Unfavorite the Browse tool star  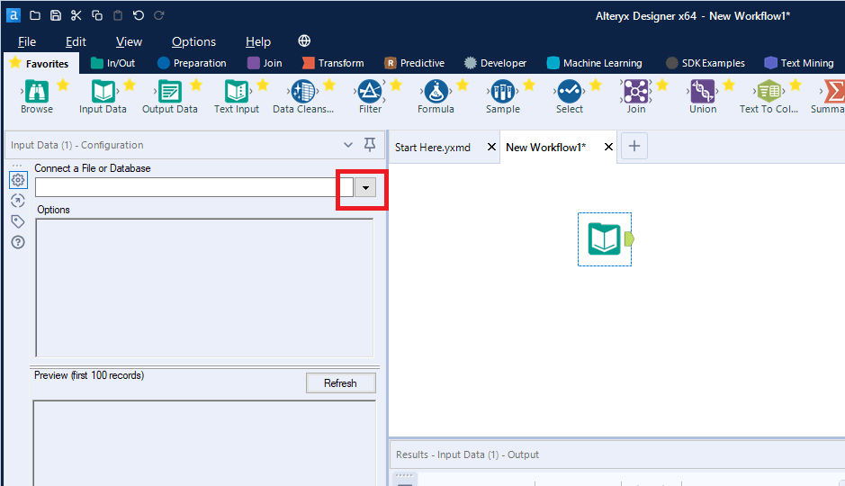(x=63, y=85)
